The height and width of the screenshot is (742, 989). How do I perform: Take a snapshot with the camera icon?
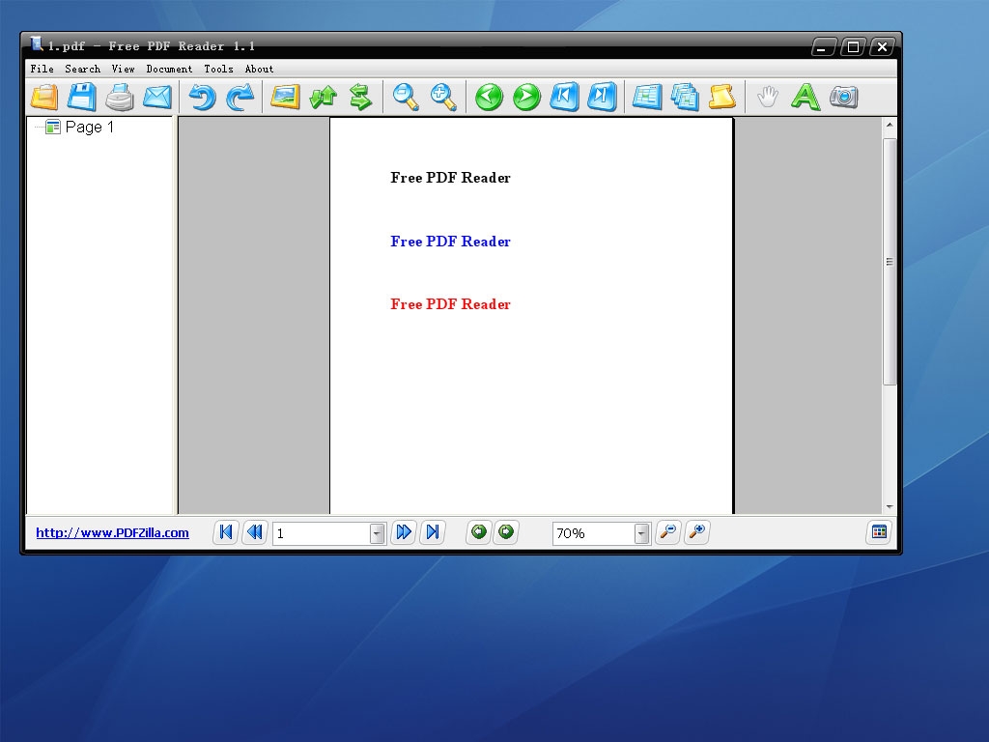pos(843,97)
